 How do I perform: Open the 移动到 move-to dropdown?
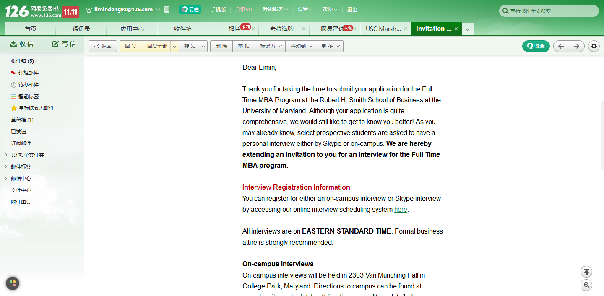(301, 46)
